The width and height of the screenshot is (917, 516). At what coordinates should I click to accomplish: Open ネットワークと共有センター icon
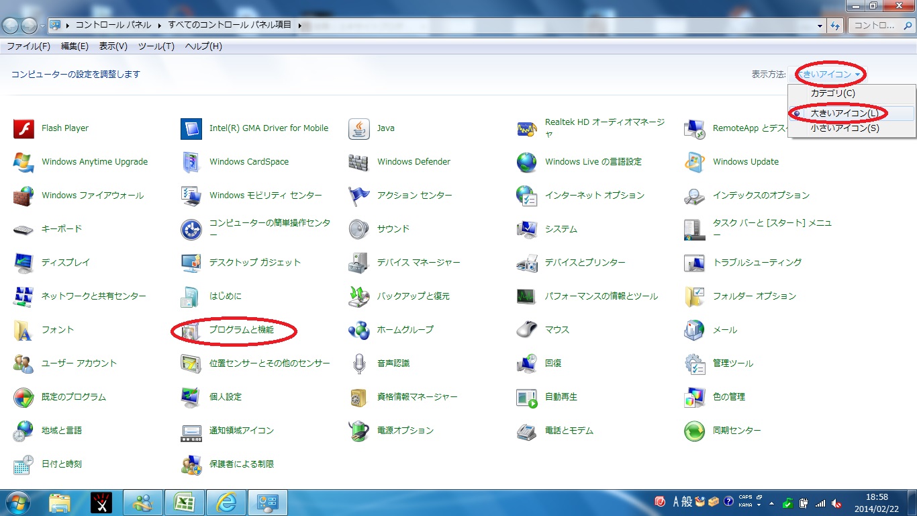(x=23, y=296)
